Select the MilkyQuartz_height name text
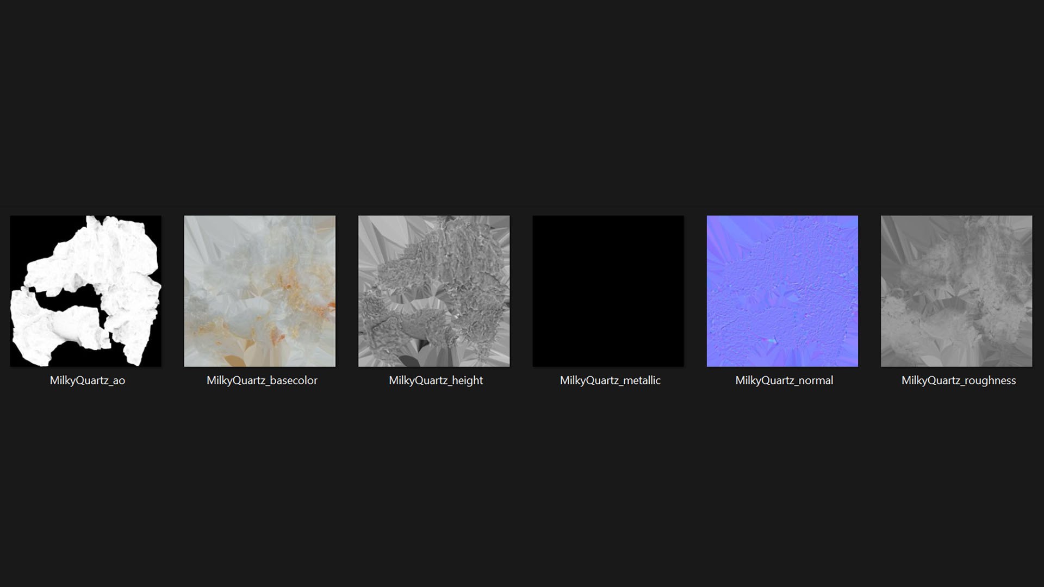This screenshot has height=587, width=1044. click(436, 380)
